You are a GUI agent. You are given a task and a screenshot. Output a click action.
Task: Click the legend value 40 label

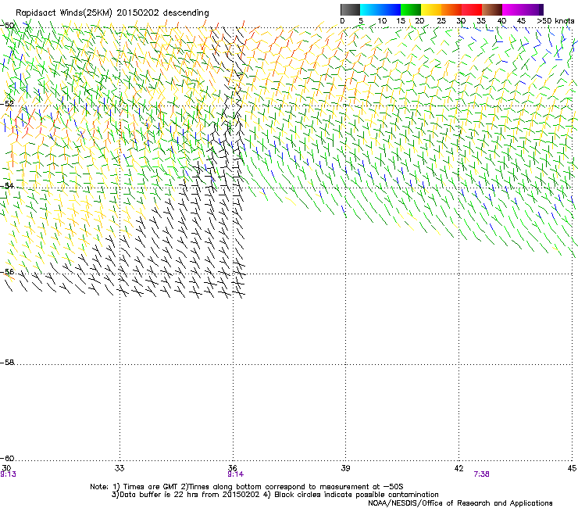click(501, 21)
